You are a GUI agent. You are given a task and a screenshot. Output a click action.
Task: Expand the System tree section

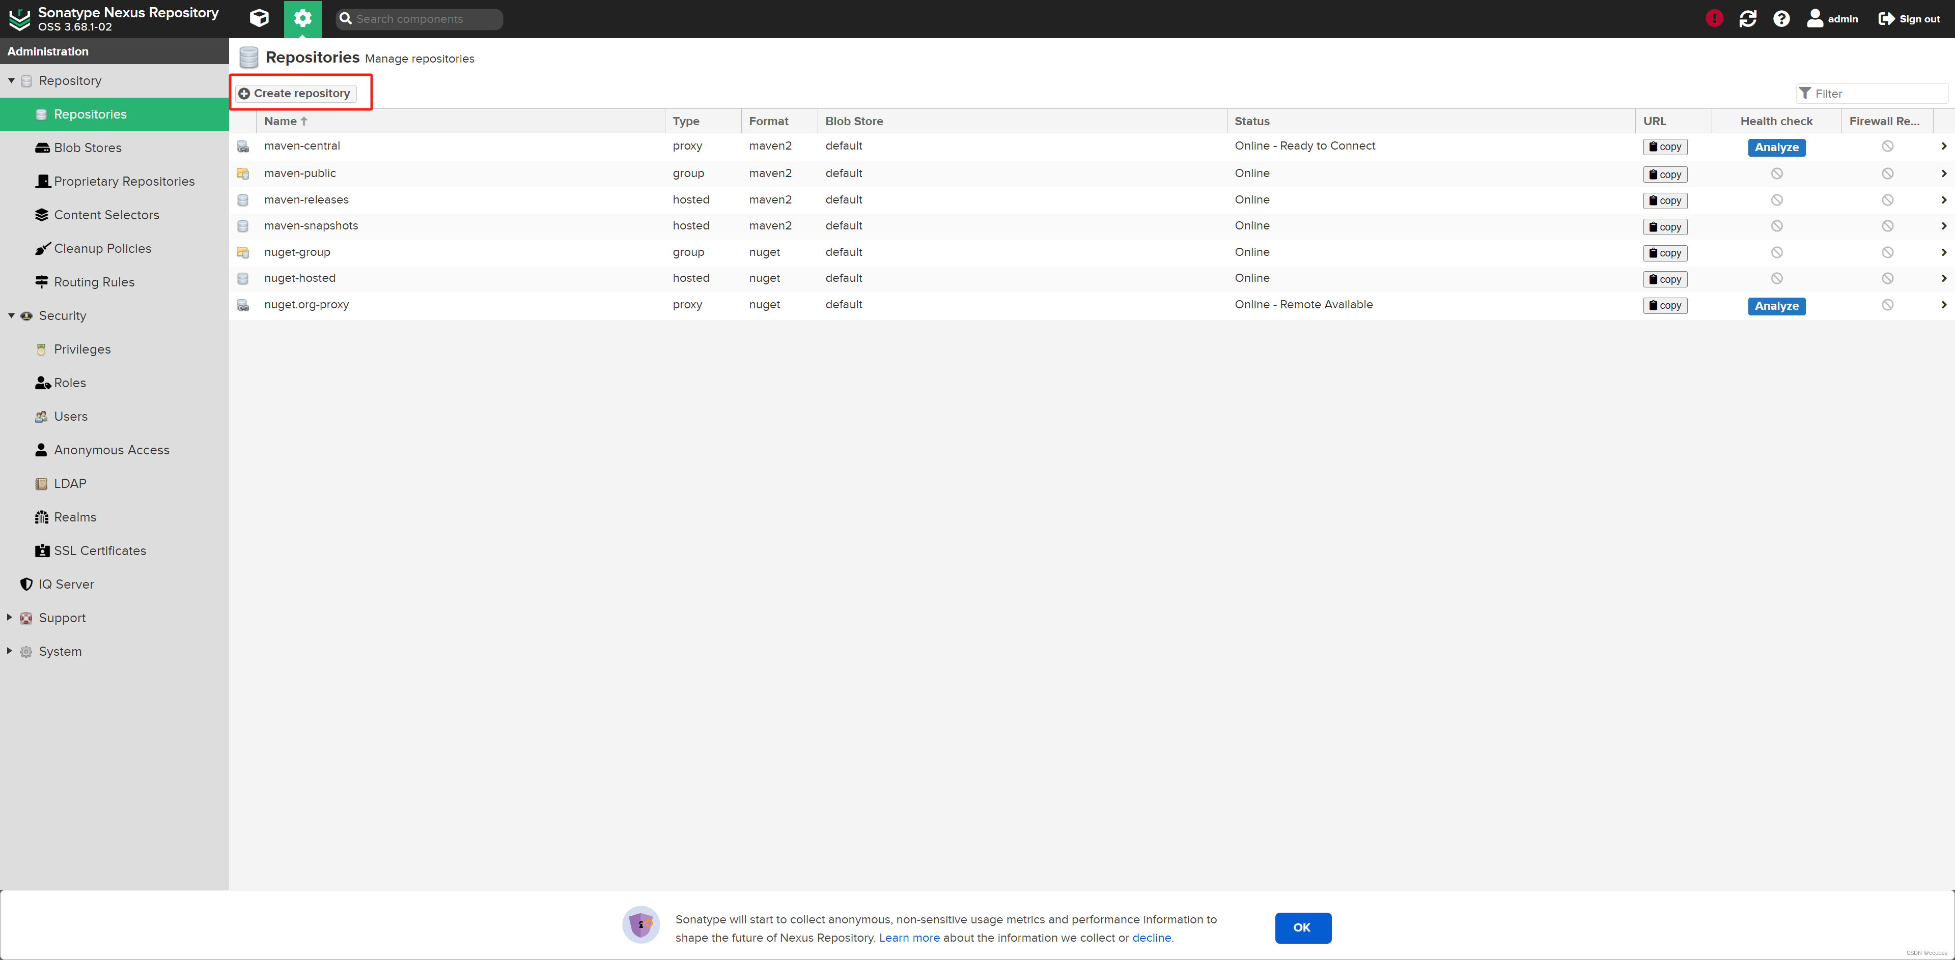pos(10,651)
